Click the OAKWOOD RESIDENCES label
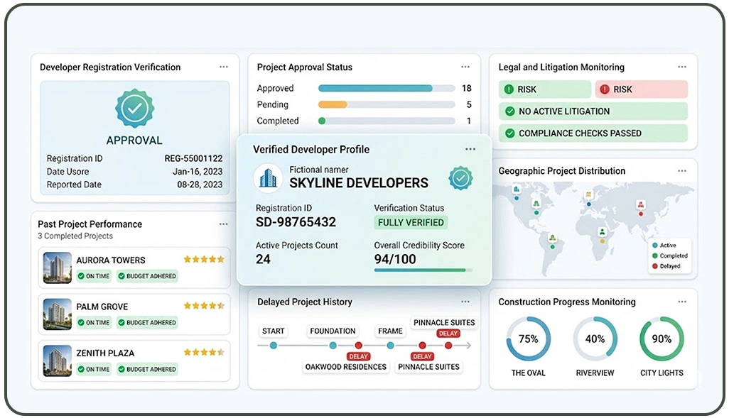This screenshot has width=729, height=418. (346, 367)
